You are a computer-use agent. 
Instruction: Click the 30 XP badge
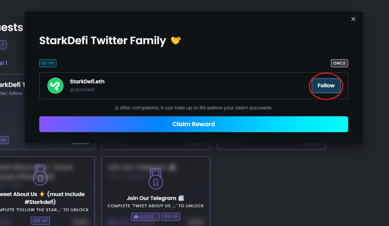point(48,63)
